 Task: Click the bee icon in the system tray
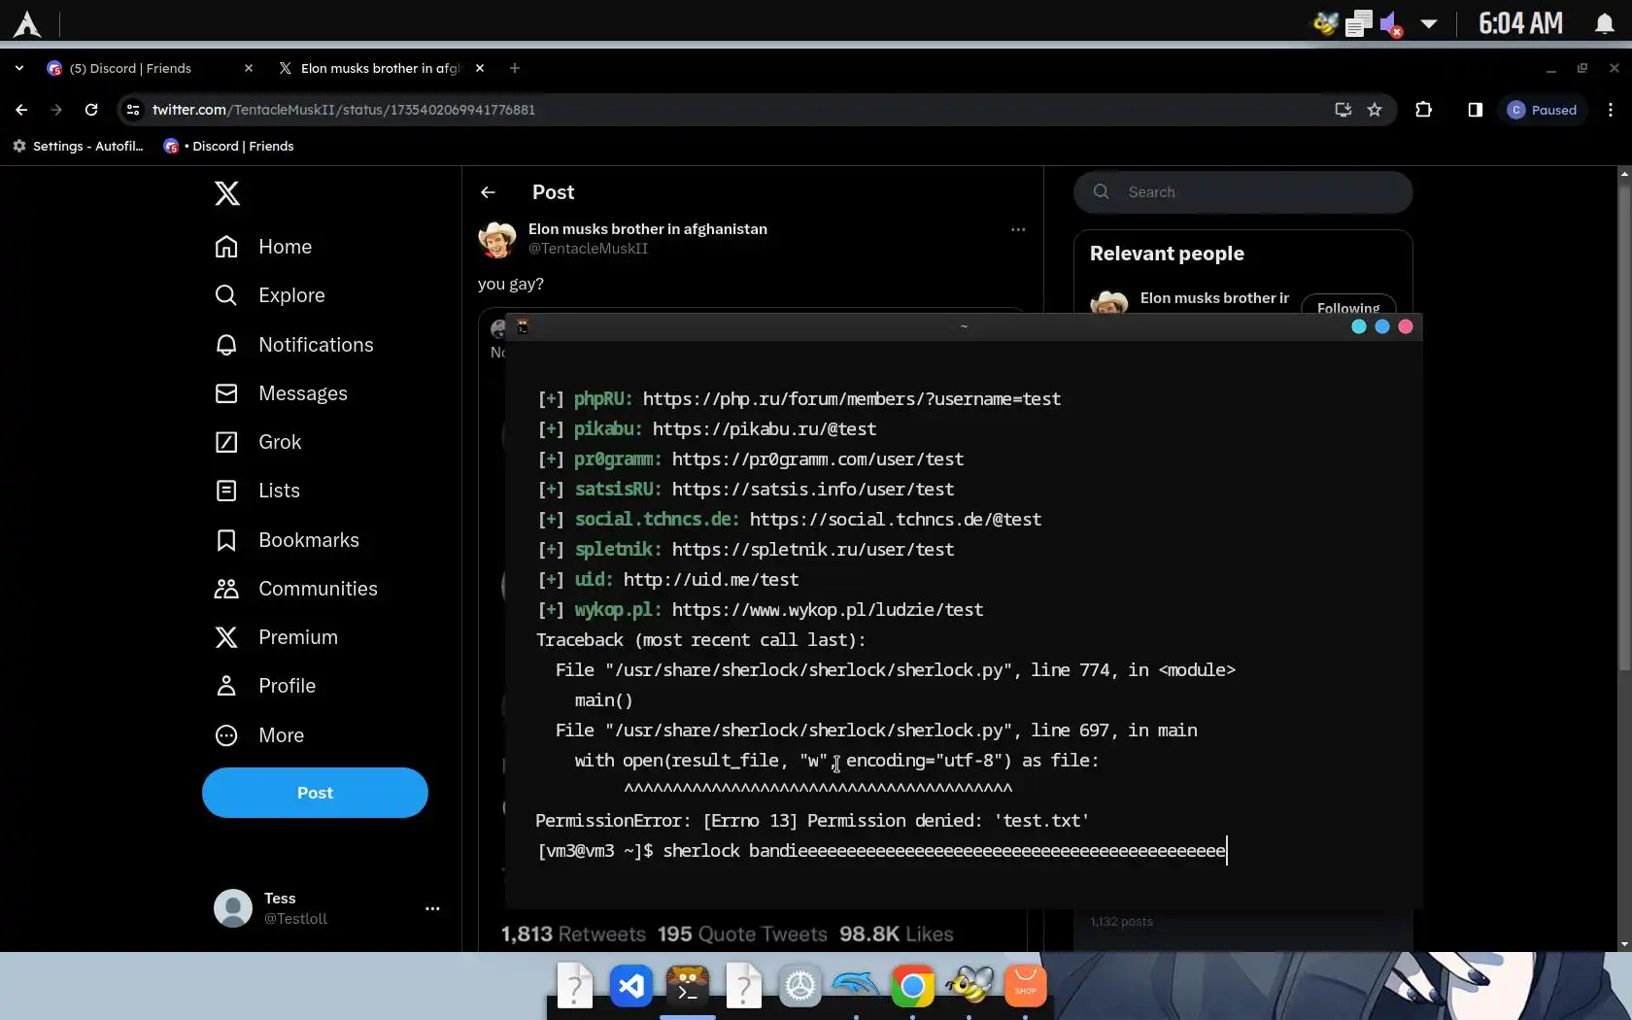click(1326, 23)
